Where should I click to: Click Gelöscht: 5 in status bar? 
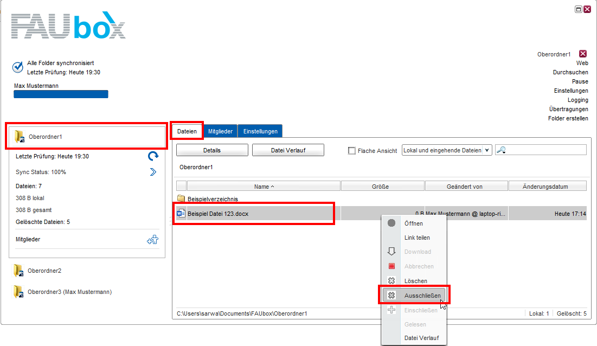(x=572, y=313)
